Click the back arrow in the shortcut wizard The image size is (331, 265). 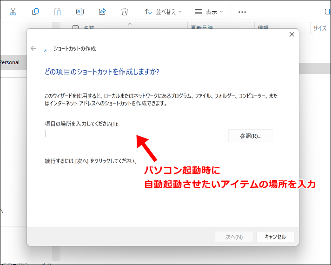click(x=33, y=48)
